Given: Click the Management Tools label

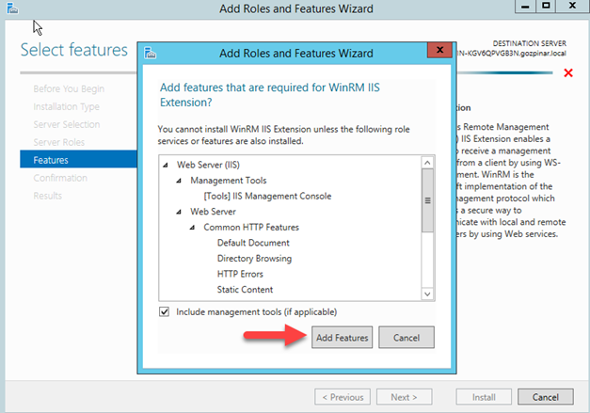Looking at the screenshot, I should [229, 181].
